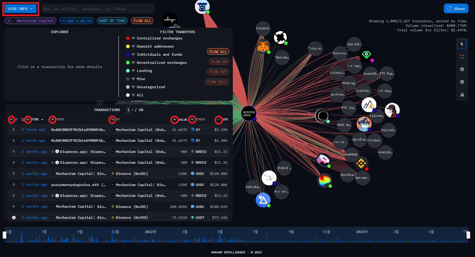Toggle Deposit addresses filter
The width and height of the screenshot is (475, 257).
click(150, 46)
